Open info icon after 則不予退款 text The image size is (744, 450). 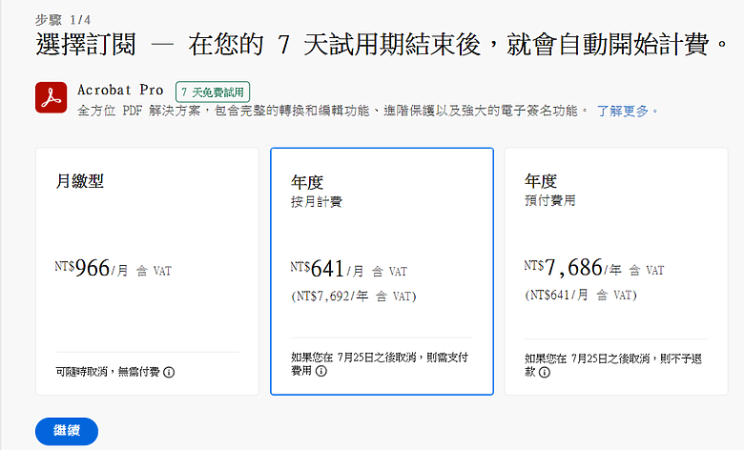[545, 372]
